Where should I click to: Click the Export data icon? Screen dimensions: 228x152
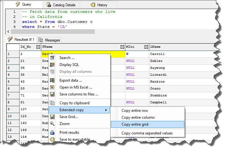53,80
